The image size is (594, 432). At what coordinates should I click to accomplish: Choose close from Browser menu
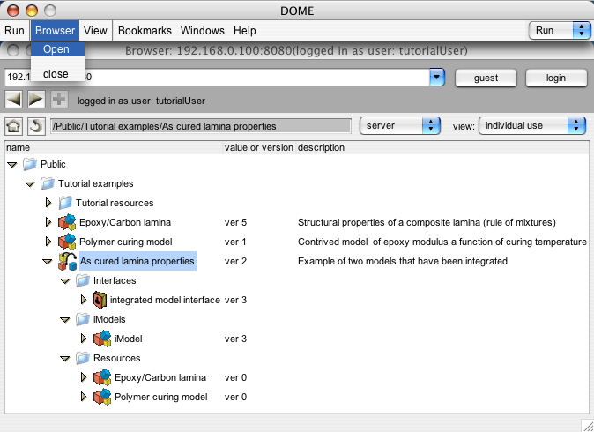click(x=57, y=74)
